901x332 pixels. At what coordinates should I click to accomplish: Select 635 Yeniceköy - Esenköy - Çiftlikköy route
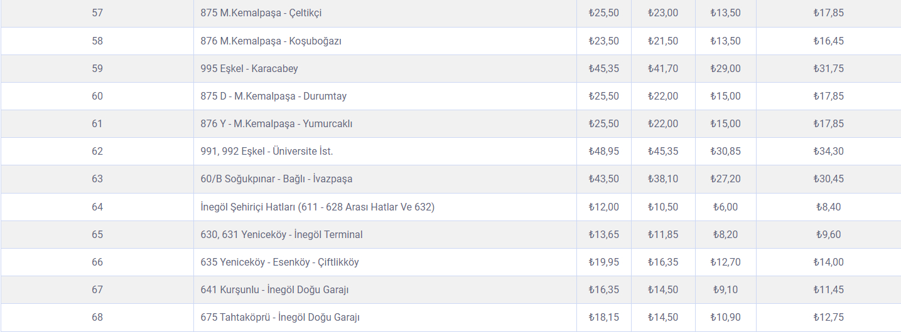click(x=279, y=262)
